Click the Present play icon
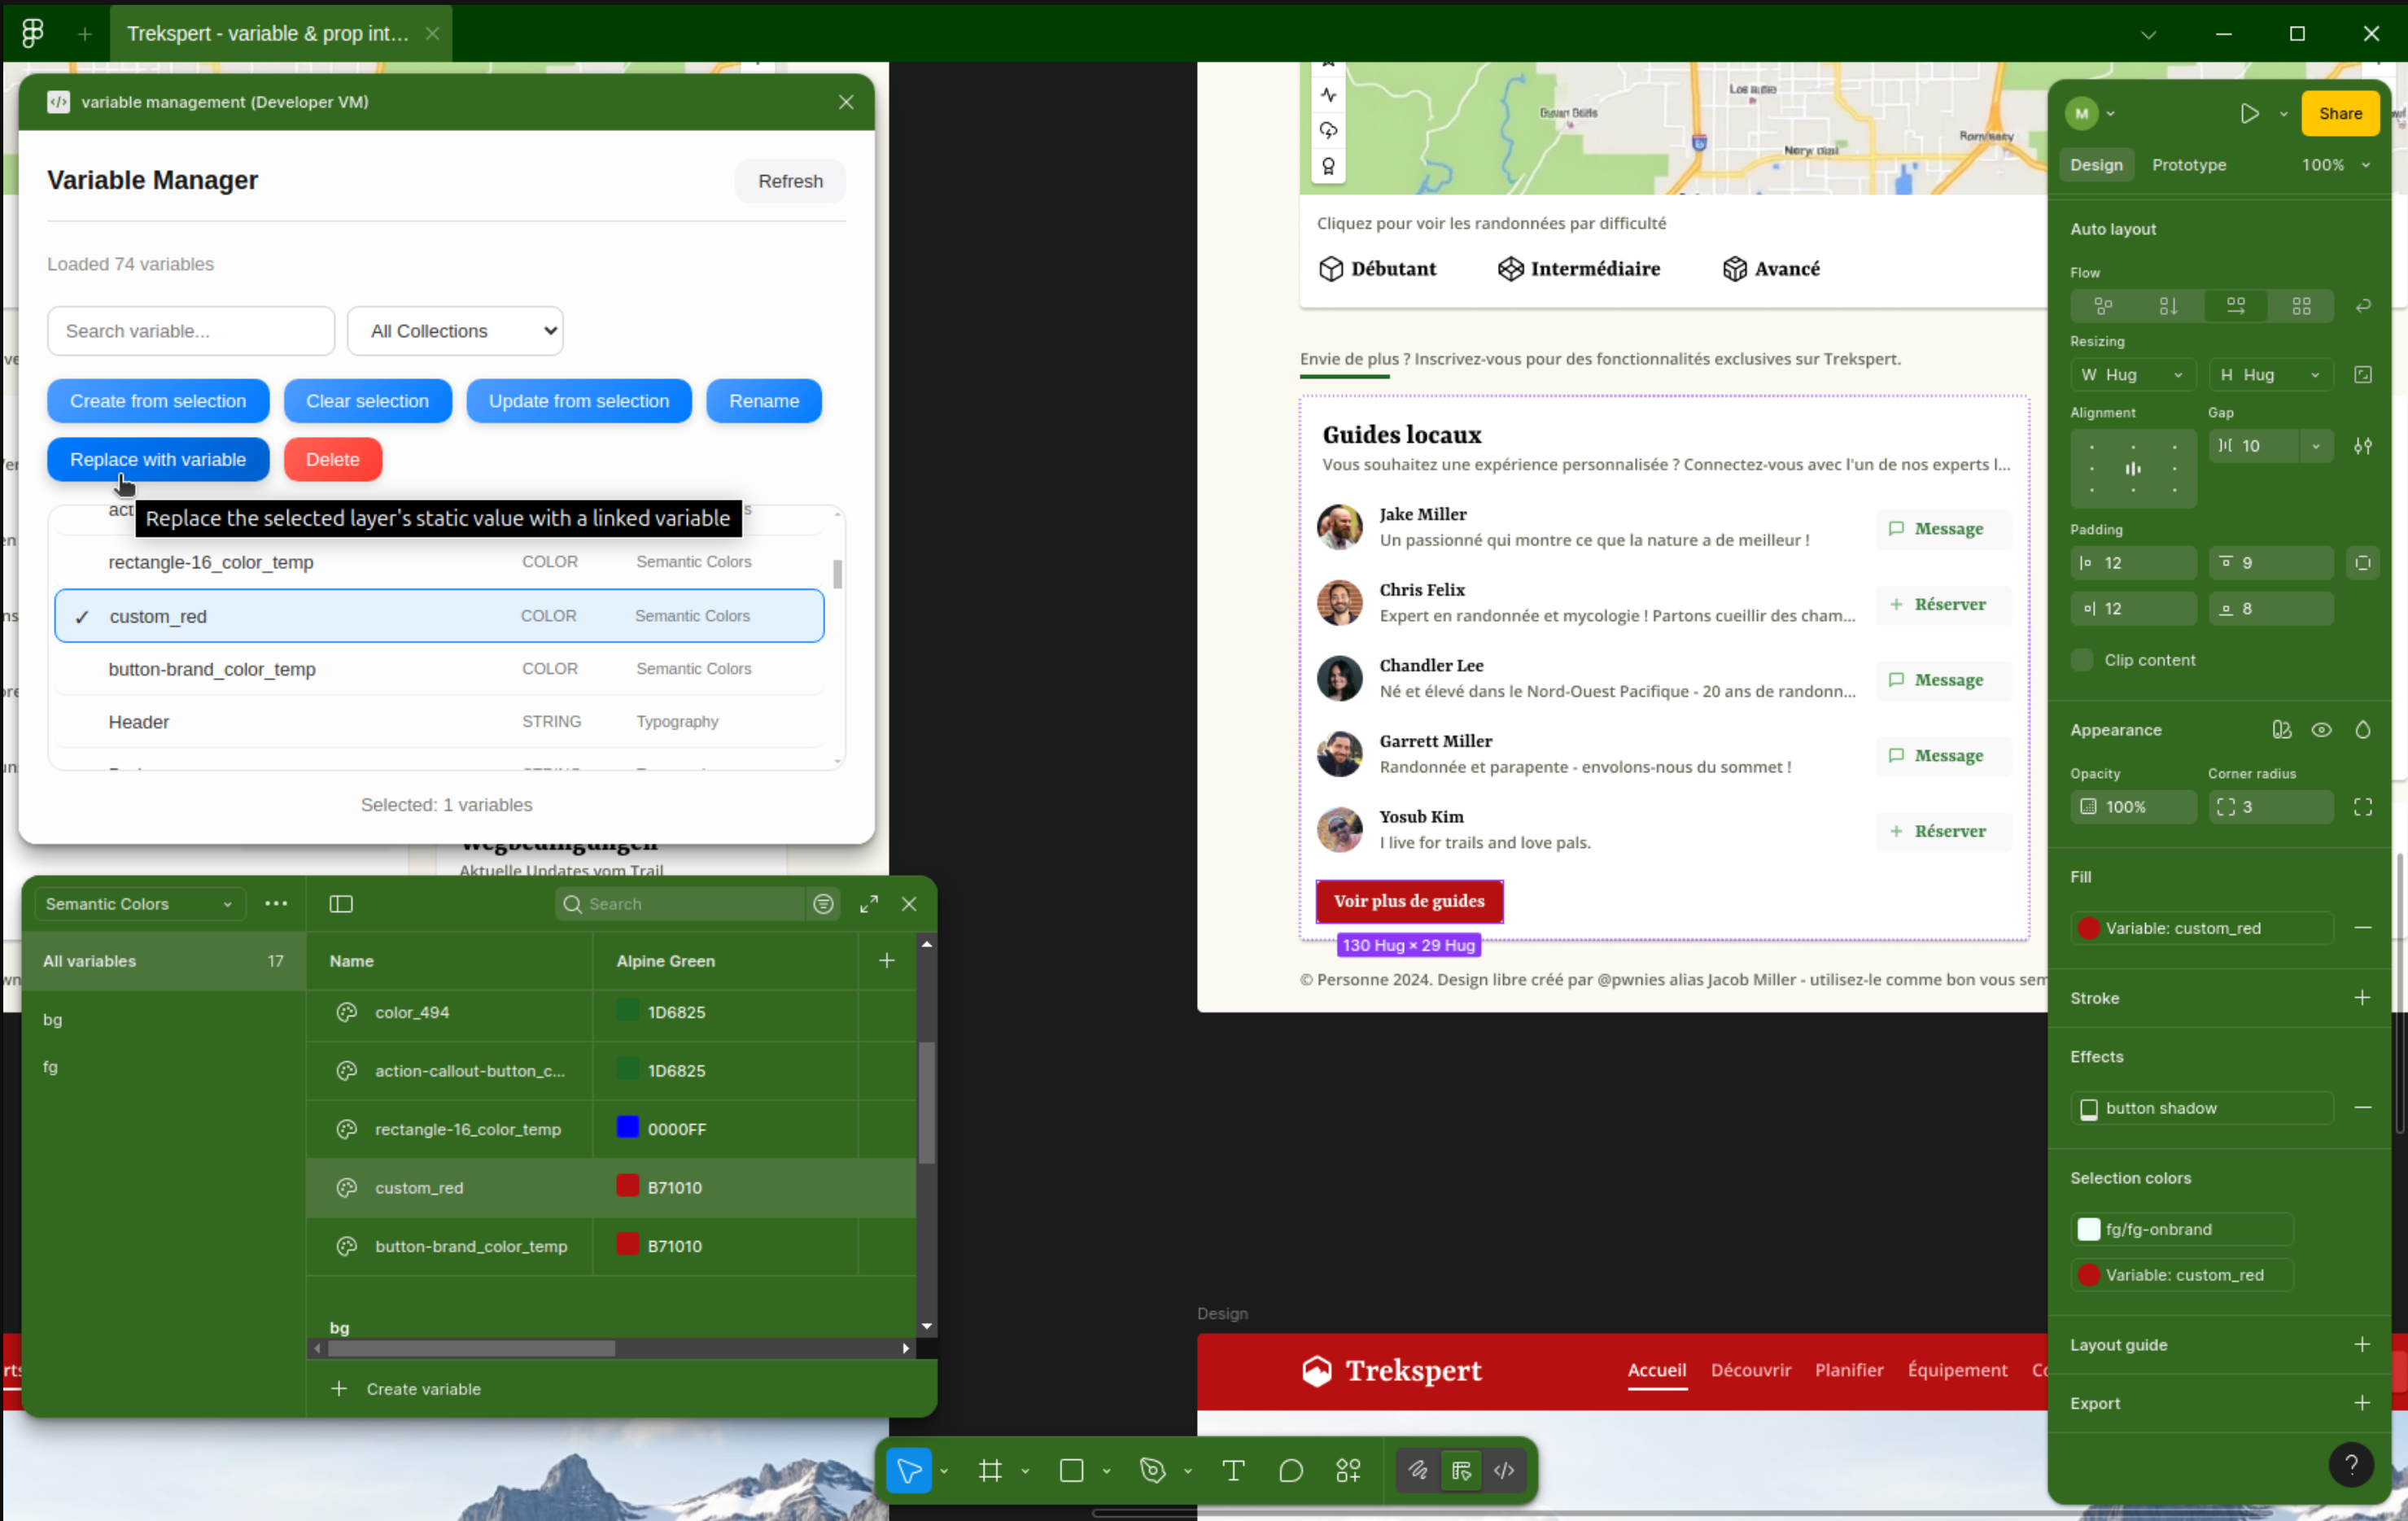The image size is (2408, 1521). 2249,113
